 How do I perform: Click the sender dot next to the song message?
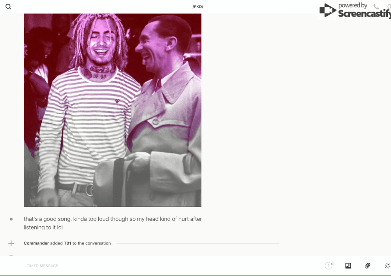click(11, 219)
